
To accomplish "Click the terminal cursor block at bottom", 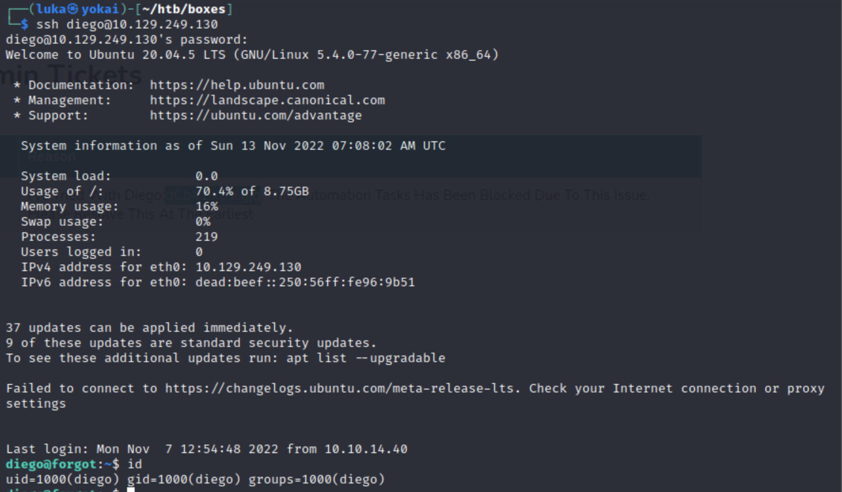I will 131,489.
